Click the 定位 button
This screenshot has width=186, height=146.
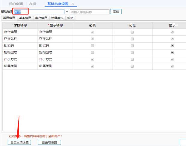(x=116, y=12)
